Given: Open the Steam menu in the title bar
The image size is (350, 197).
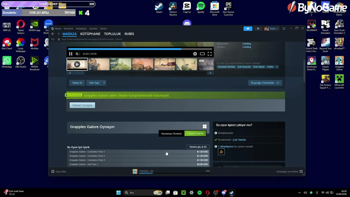Looking at the screenshot, I should click(56, 28).
